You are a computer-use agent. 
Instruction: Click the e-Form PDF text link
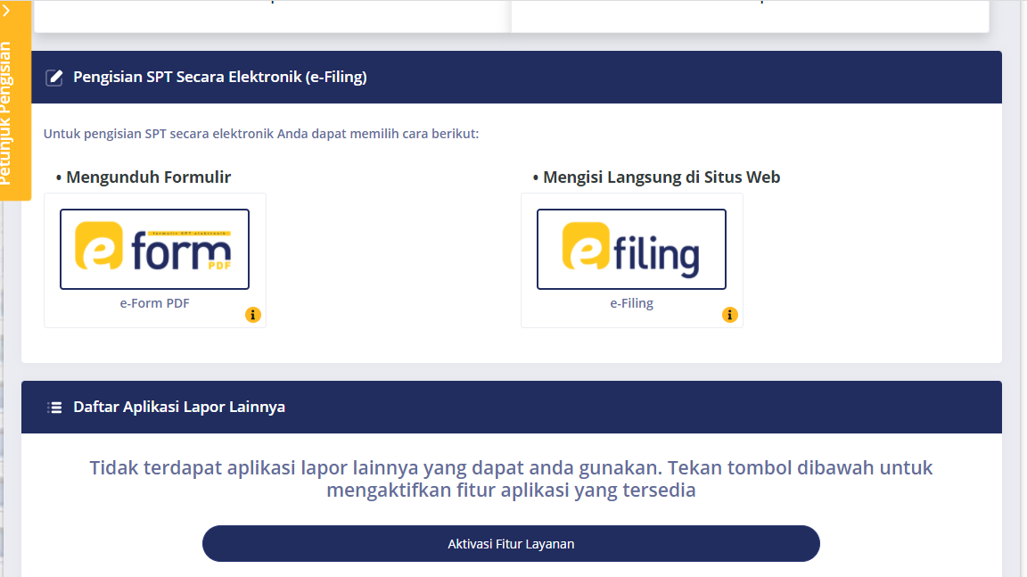click(154, 302)
